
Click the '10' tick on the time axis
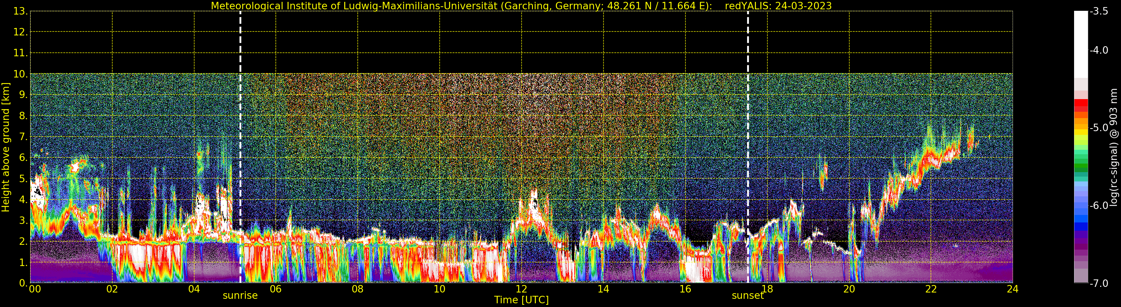[x=439, y=289]
